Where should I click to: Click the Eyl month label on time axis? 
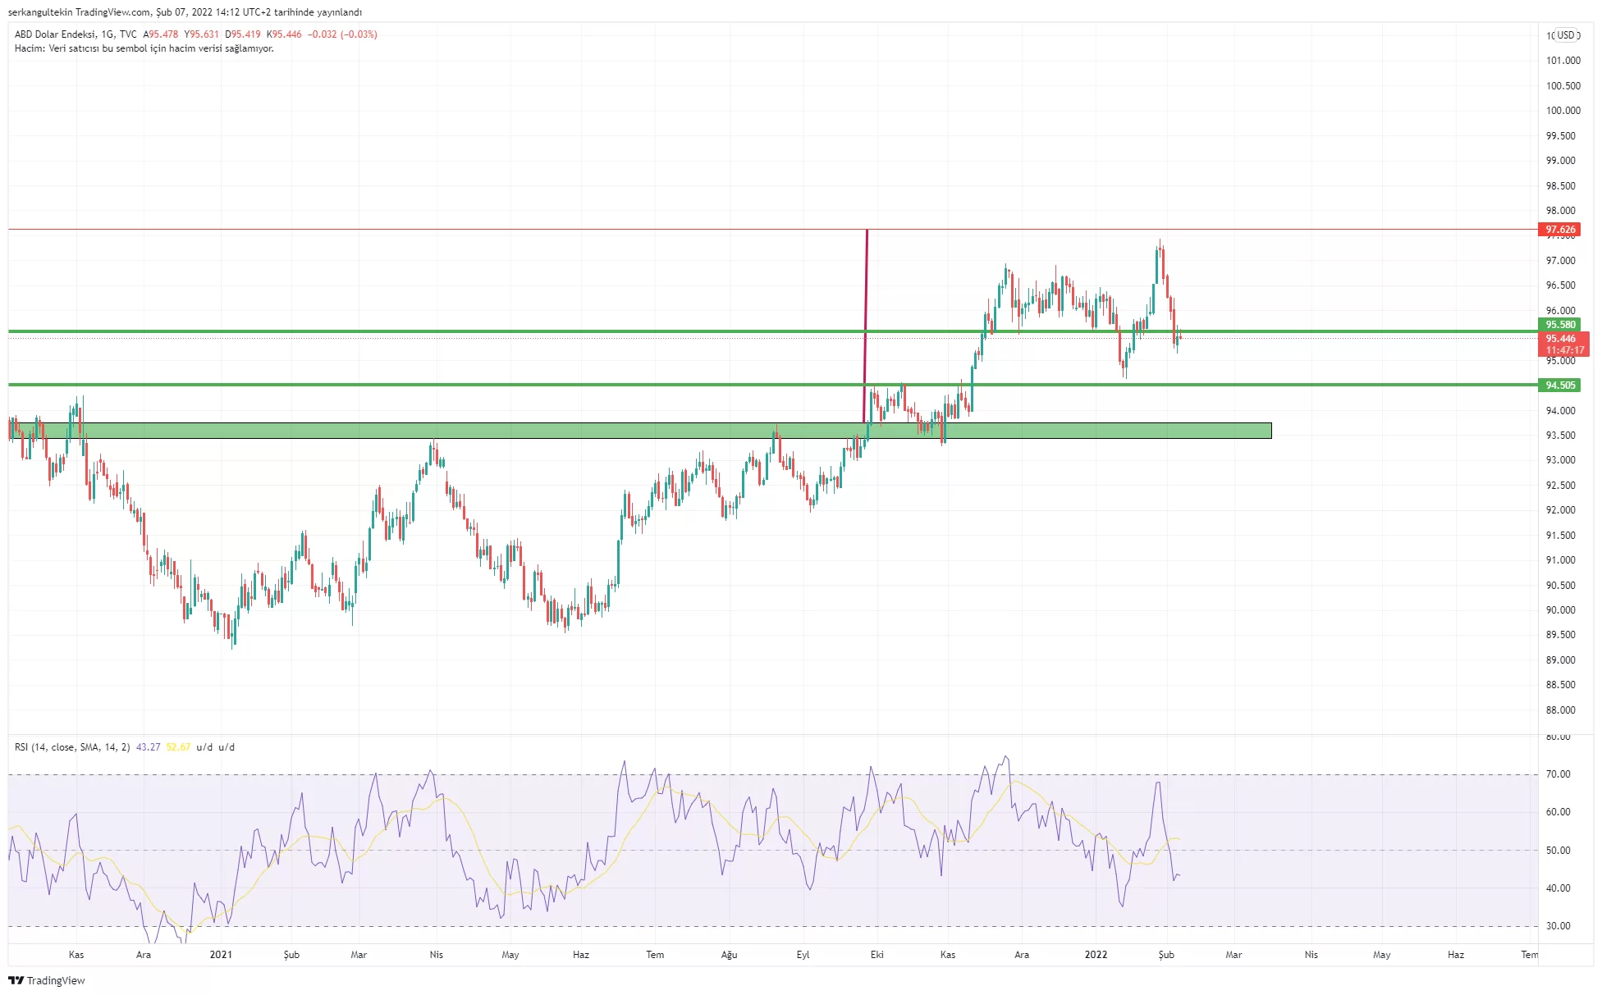click(x=803, y=955)
